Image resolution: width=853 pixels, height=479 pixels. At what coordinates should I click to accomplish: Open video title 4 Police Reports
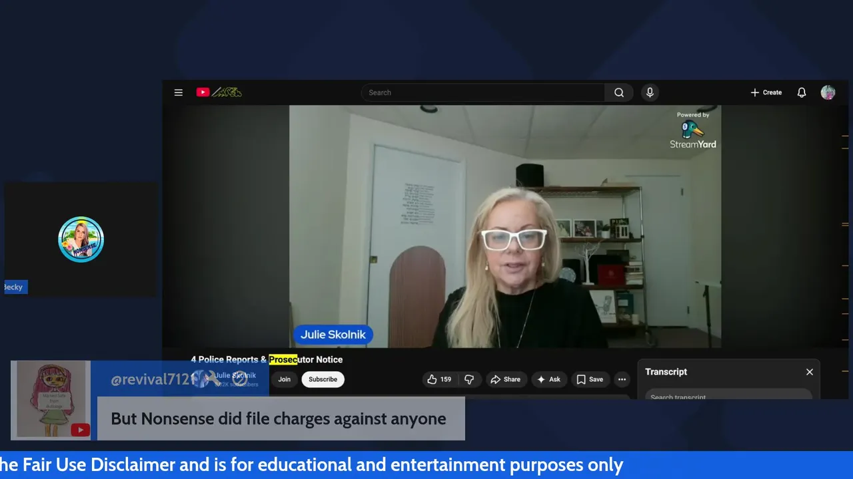coord(267,359)
